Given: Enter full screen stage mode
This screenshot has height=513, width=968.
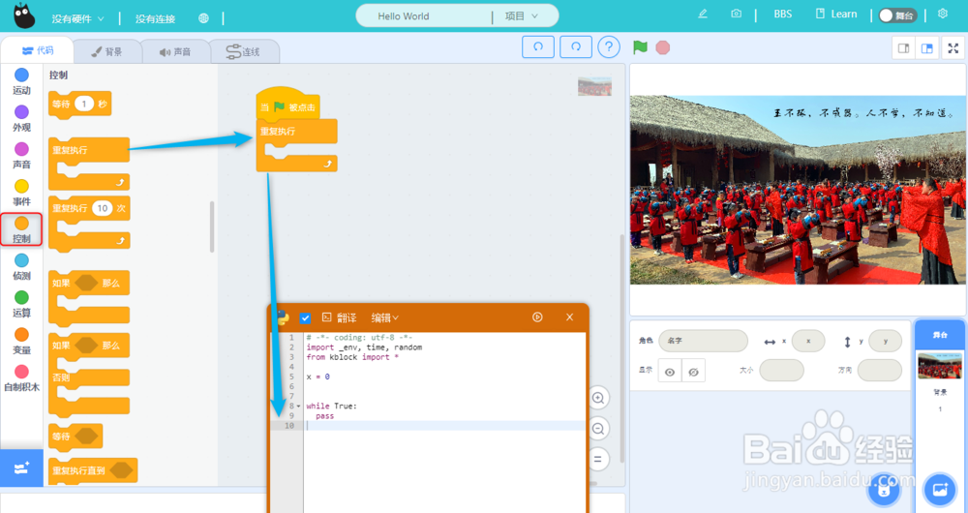Looking at the screenshot, I should pyautogui.click(x=953, y=48).
